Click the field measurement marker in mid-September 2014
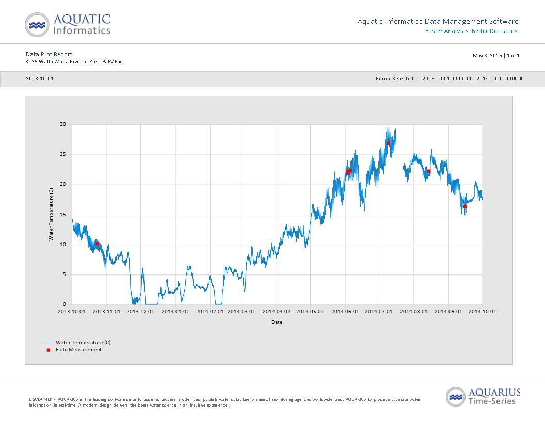The width and height of the screenshot is (545, 421). [465, 207]
